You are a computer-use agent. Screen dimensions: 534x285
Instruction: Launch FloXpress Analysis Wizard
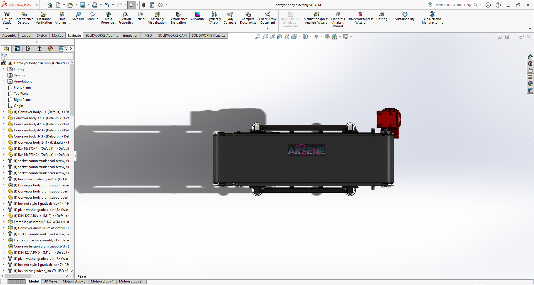(x=338, y=19)
